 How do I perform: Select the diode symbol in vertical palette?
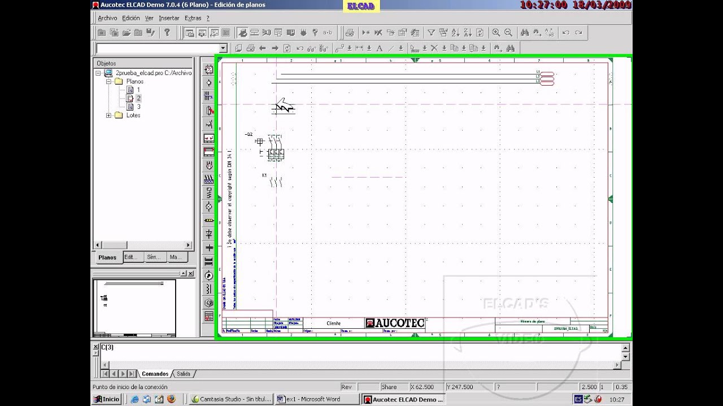[209, 234]
